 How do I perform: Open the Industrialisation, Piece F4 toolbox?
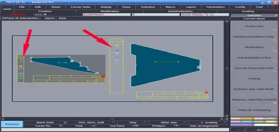tap(254, 58)
